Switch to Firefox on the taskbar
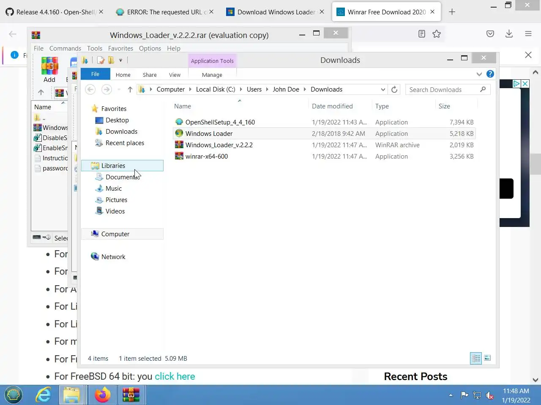 coord(102,395)
